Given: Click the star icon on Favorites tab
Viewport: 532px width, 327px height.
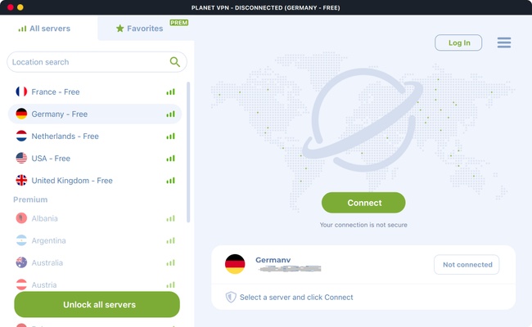Looking at the screenshot, I should [119, 29].
